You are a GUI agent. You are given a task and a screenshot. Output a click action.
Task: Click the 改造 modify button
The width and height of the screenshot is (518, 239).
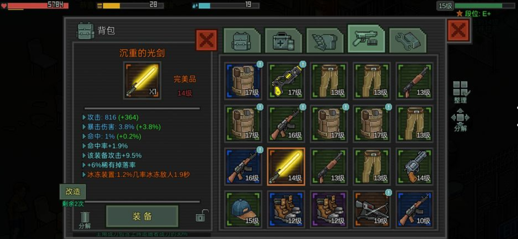(73, 192)
